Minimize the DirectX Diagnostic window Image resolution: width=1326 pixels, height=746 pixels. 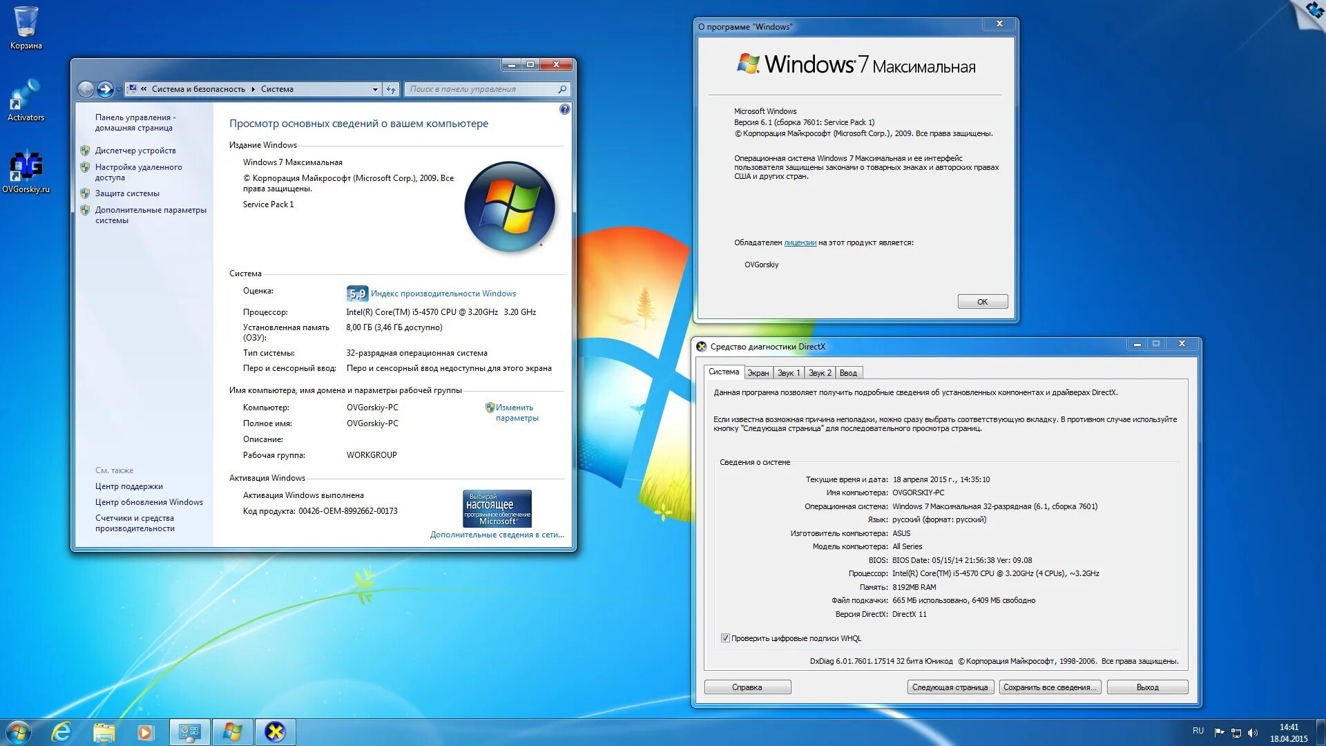[1137, 344]
